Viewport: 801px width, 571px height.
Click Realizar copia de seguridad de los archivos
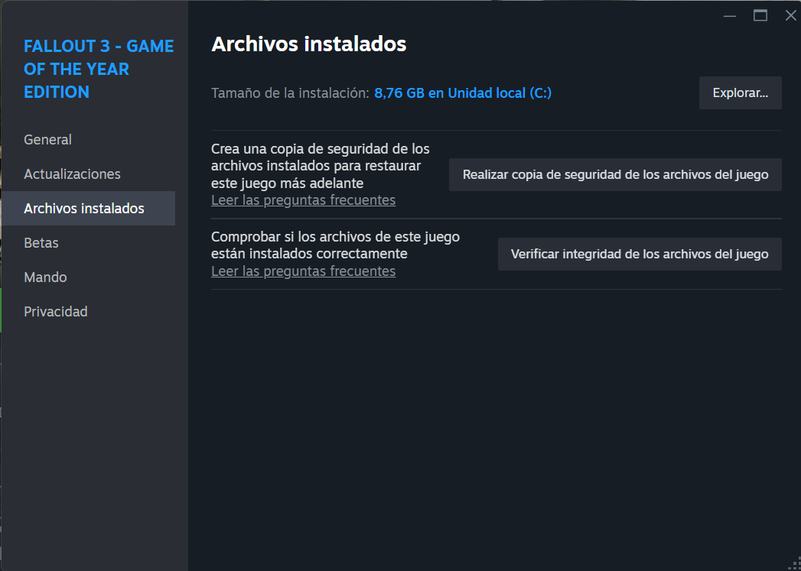(x=615, y=174)
